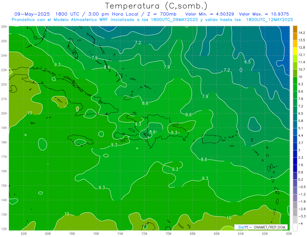Click the '1800UTC_09MAY2025' initialization timestamp
The height and width of the screenshot is (237, 307).
(x=174, y=19)
